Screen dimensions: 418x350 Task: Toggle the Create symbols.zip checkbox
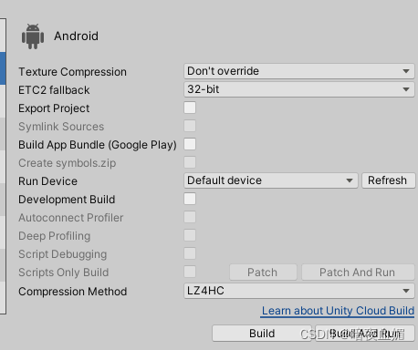pyautogui.click(x=190, y=162)
